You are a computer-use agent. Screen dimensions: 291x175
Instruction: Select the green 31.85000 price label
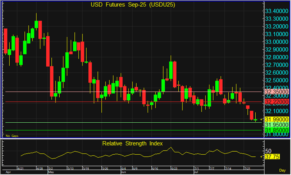pyautogui.click(x=276, y=130)
